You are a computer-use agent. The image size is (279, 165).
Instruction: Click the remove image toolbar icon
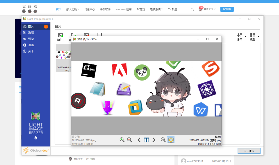coord(86,35)
